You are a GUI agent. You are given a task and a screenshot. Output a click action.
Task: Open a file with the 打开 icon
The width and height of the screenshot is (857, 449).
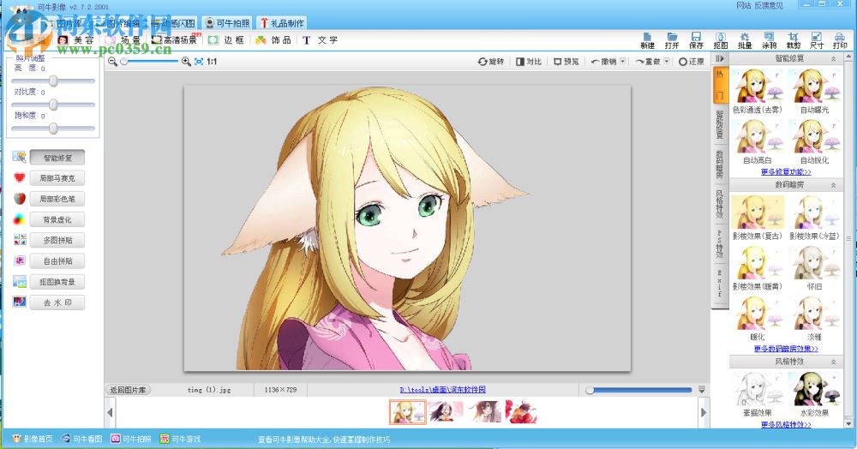tap(672, 39)
